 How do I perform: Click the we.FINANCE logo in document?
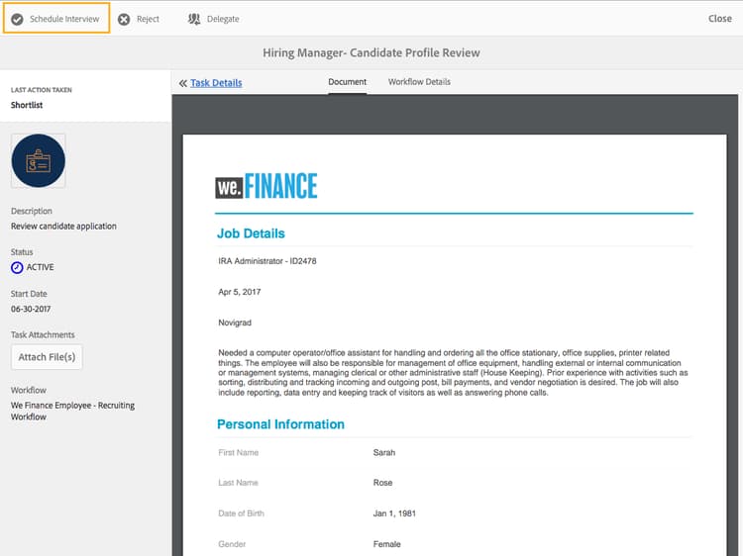[x=266, y=185]
